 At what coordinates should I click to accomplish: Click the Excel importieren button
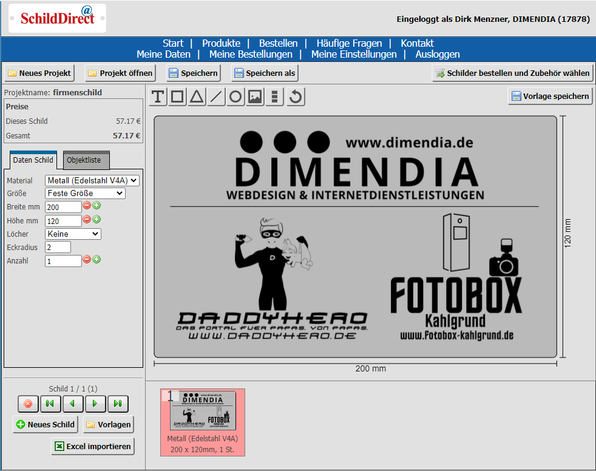pyautogui.click(x=93, y=446)
